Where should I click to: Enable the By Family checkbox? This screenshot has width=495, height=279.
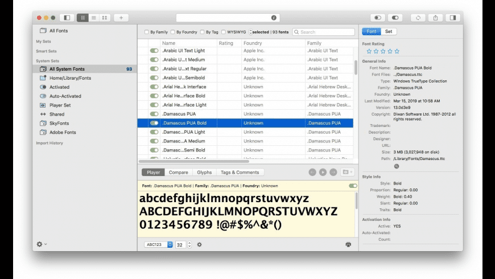pos(146,32)
